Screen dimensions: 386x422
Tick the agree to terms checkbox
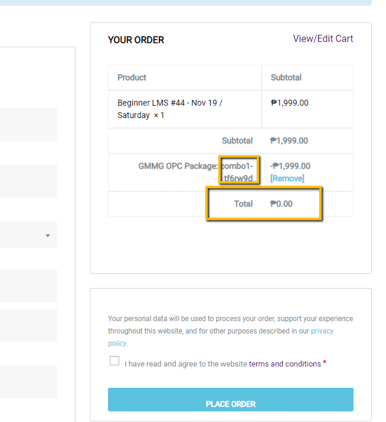click(115, 361)
